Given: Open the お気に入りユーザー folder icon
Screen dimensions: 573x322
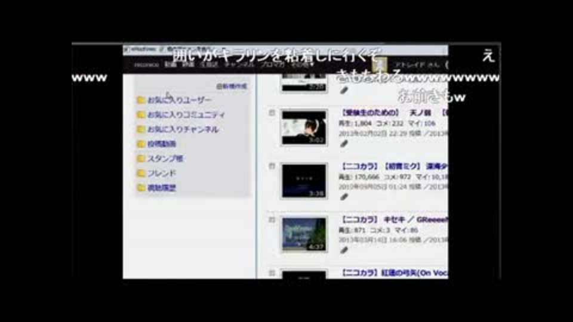Looking at the screenshot, I should coord(141,100).
